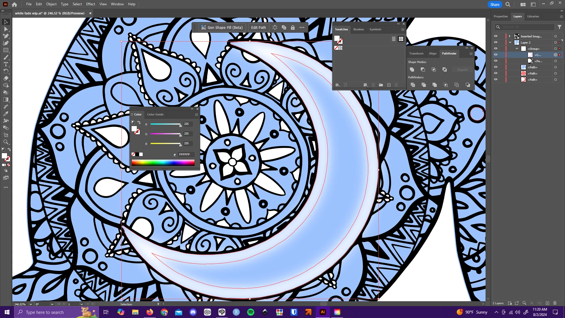The width and height of the screenshot is (565, 318).
Task: Switch Swatches panel to list view
Action: 393,39
